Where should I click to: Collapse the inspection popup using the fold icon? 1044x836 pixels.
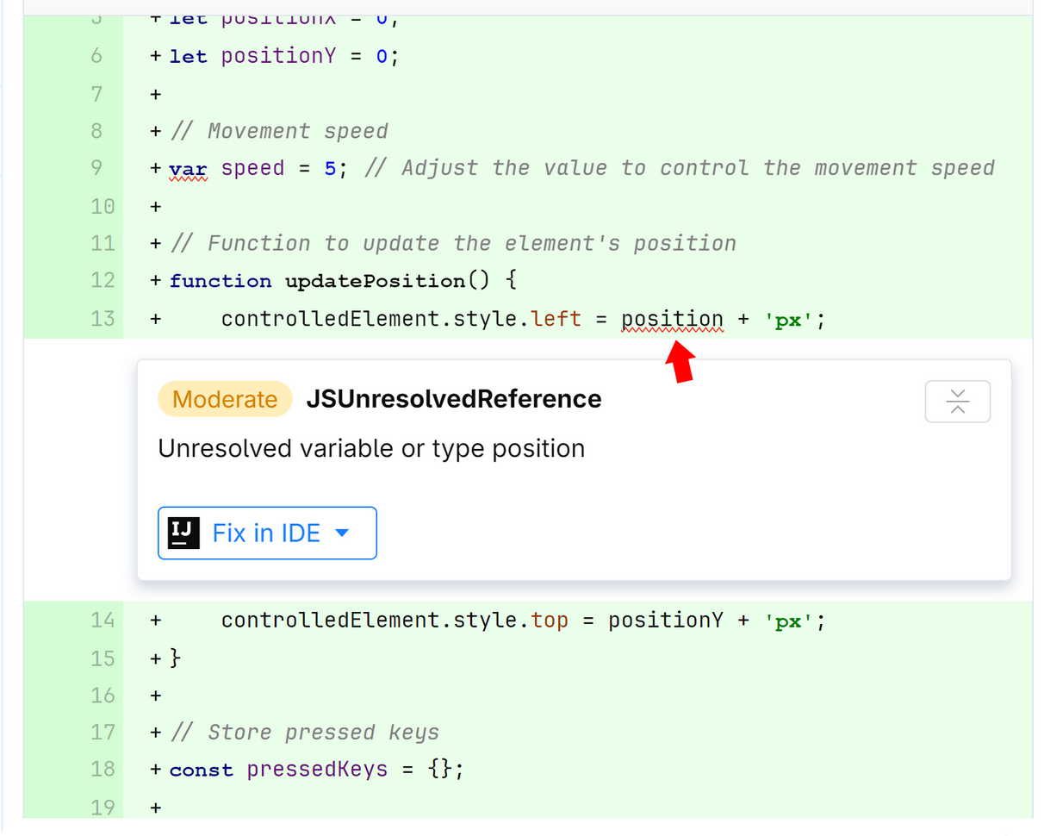click(x=957, y=401)
